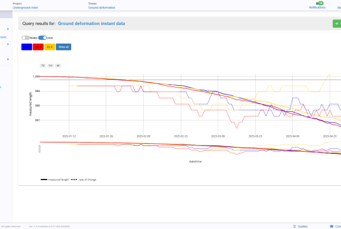Open the Underground mine project link
Screen dimensions: 341x229
pos(25,8)
